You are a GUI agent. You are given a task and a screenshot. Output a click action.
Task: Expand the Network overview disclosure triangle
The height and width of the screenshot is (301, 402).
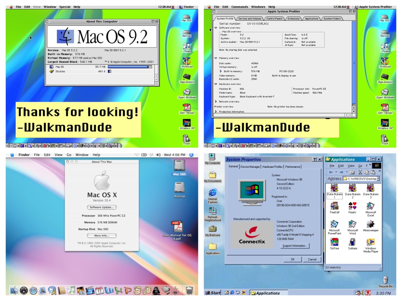click(x=216, y=102)
